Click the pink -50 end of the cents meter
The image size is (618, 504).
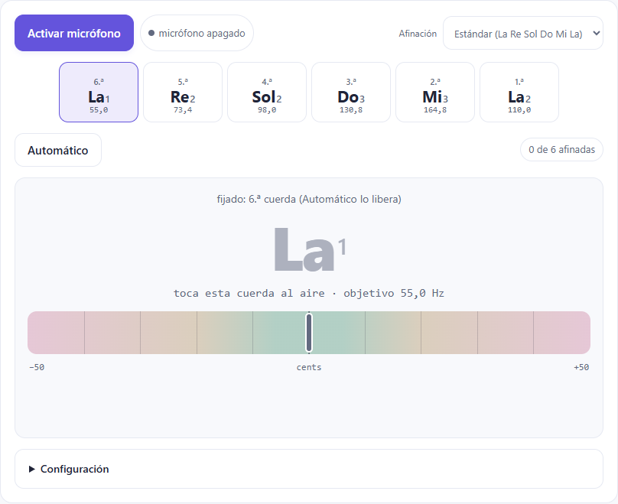[56, 333]
